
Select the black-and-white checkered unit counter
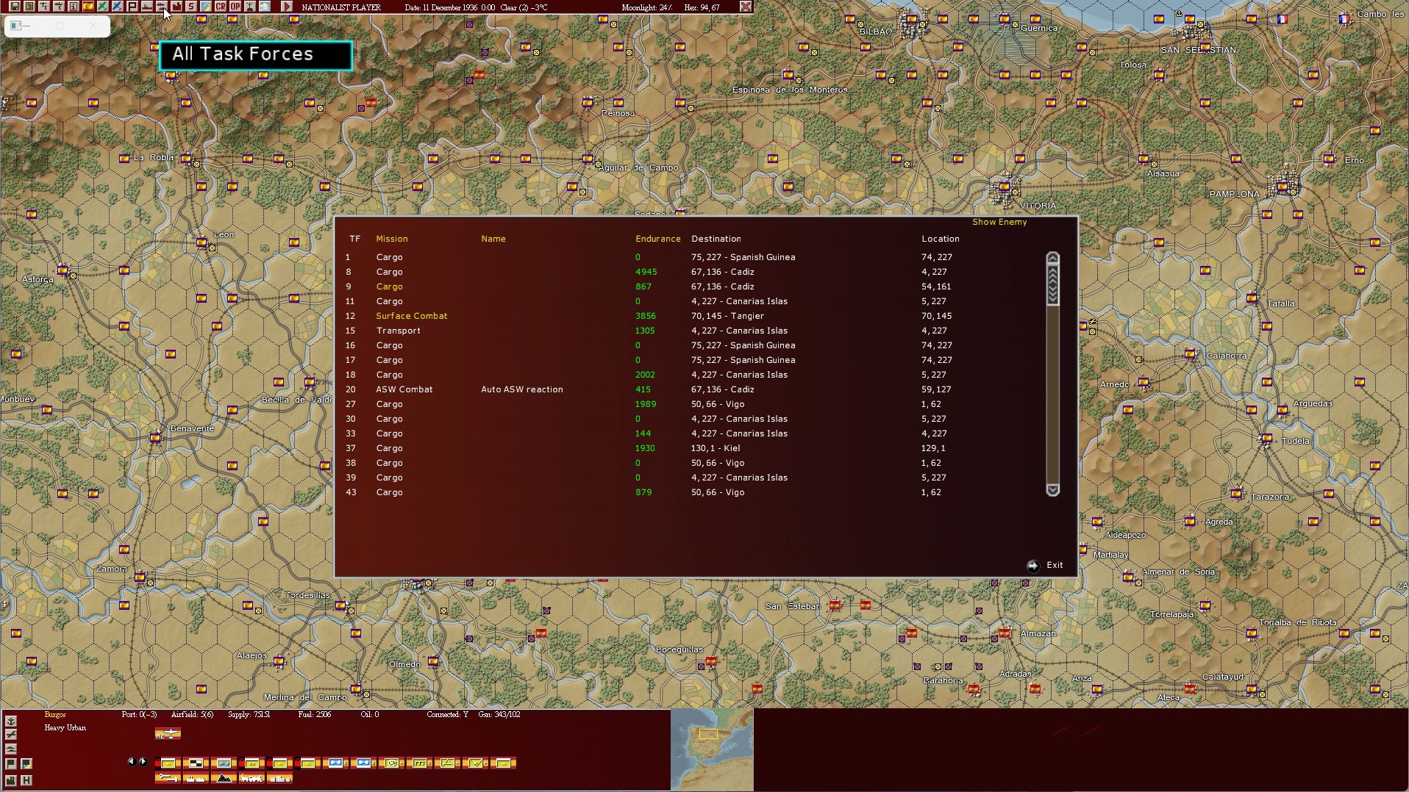tap(196, 763)
